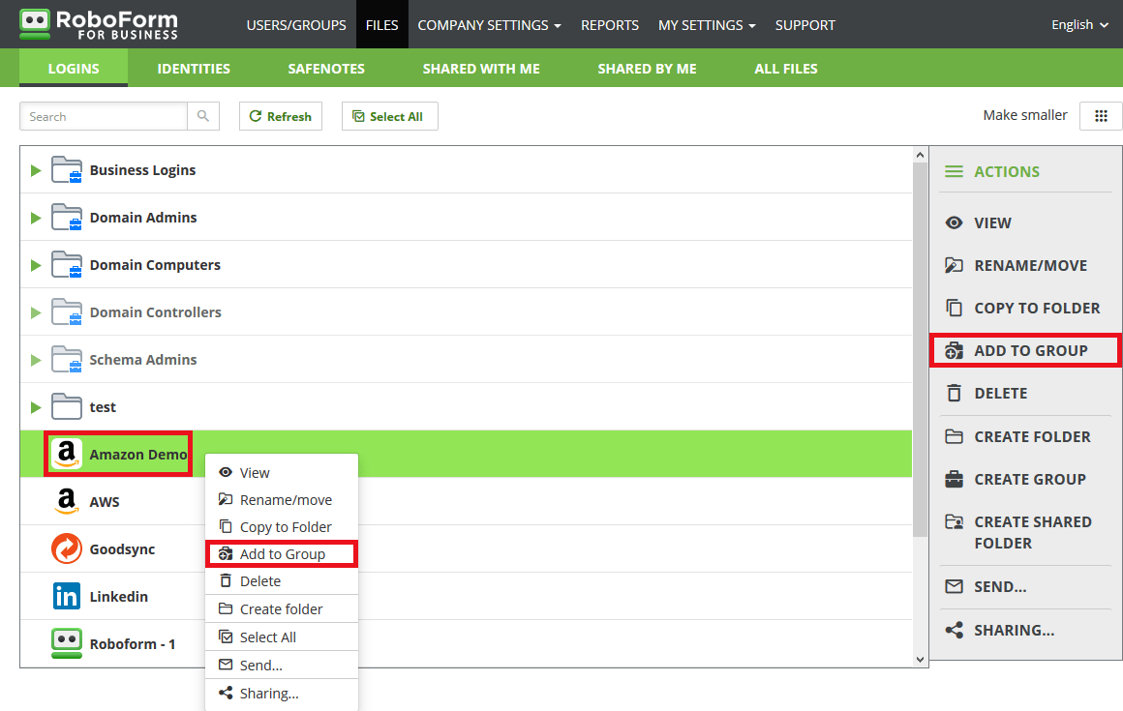Click the Business Logins group folder icon

click(67, 170)
